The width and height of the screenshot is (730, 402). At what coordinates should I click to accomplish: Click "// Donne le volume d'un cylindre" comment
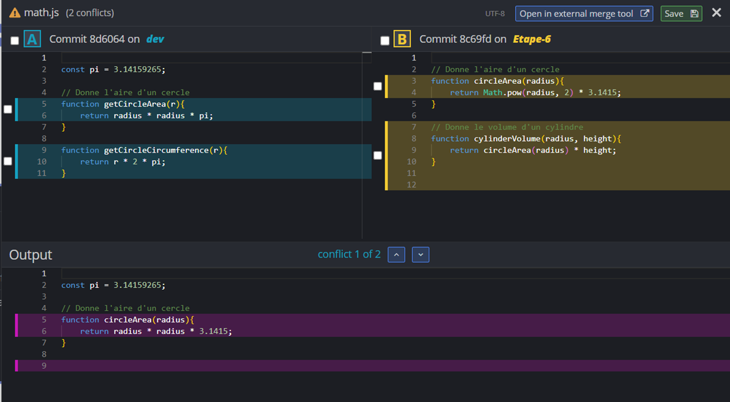[507, 127]
